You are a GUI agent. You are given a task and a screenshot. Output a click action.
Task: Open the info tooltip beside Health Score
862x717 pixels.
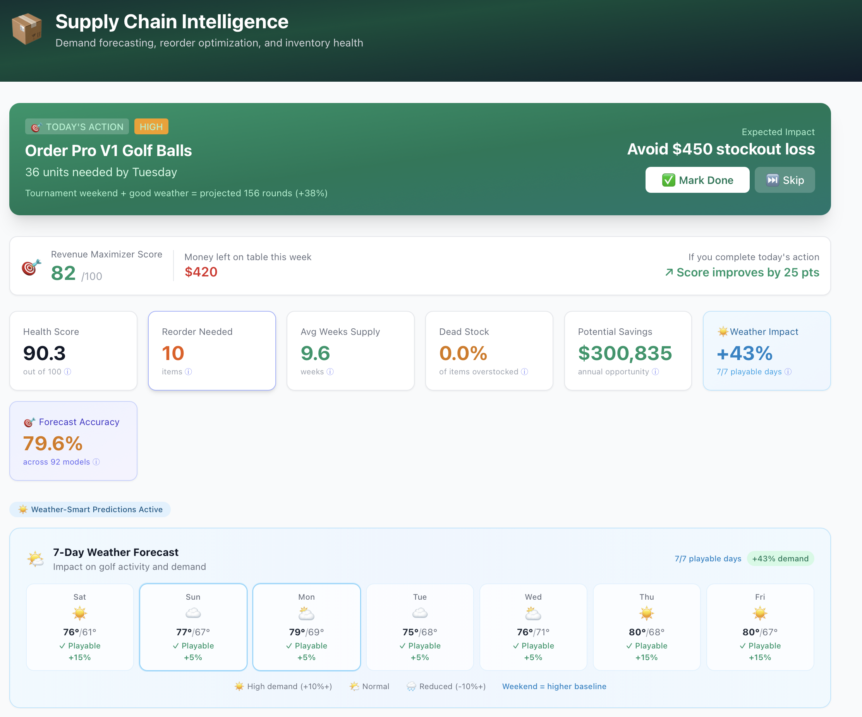68,372
